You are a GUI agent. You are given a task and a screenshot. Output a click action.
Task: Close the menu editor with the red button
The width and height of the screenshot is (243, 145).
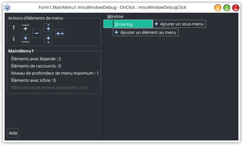(235, 7)
